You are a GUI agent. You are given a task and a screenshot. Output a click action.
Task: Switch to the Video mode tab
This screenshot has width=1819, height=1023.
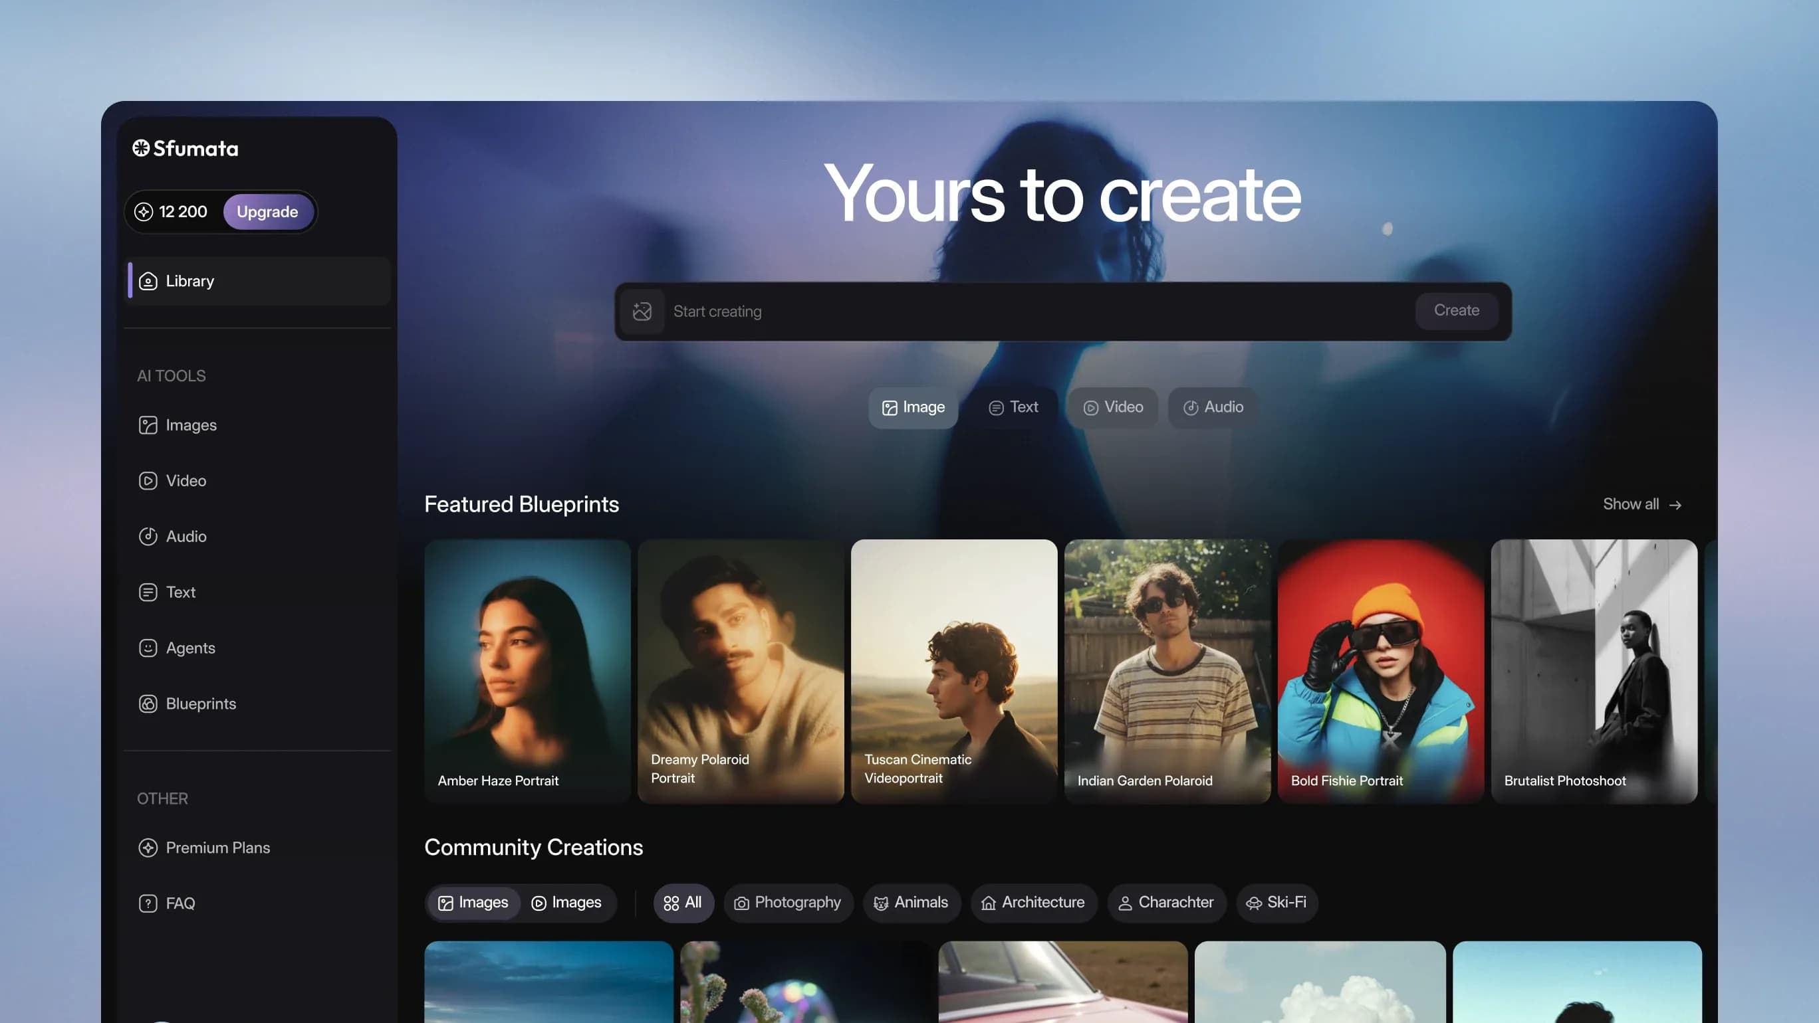[1113, 407]
